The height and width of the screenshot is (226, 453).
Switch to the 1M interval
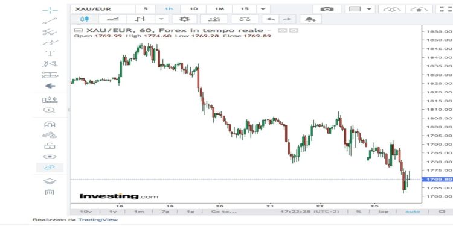click(219, 9)
